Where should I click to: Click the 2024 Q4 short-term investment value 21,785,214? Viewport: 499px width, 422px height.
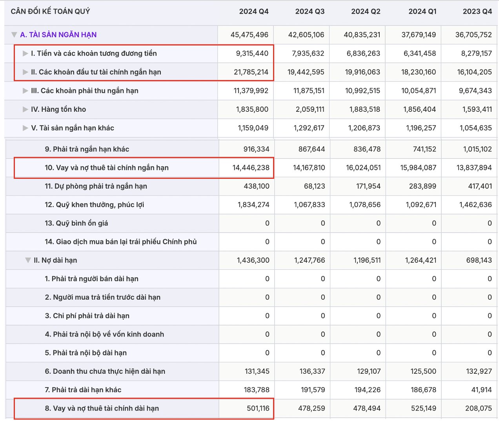coord(251,72)
